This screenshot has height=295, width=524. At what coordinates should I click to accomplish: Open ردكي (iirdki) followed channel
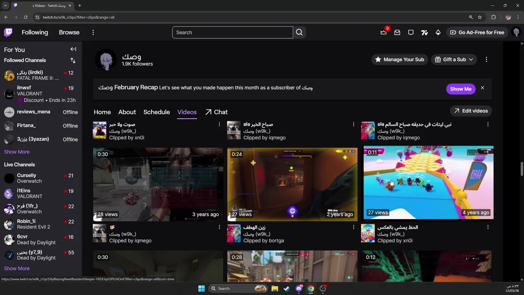41,75
